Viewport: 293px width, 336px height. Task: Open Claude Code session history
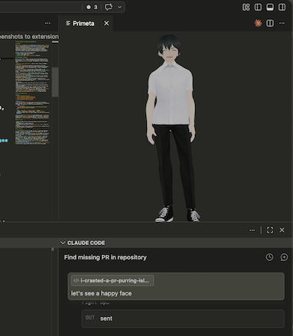269,257
